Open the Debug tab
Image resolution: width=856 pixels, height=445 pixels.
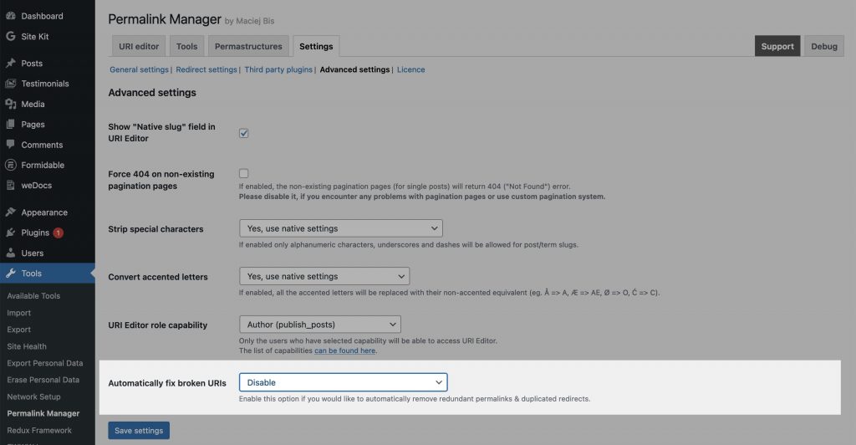[x=823, y=46]
